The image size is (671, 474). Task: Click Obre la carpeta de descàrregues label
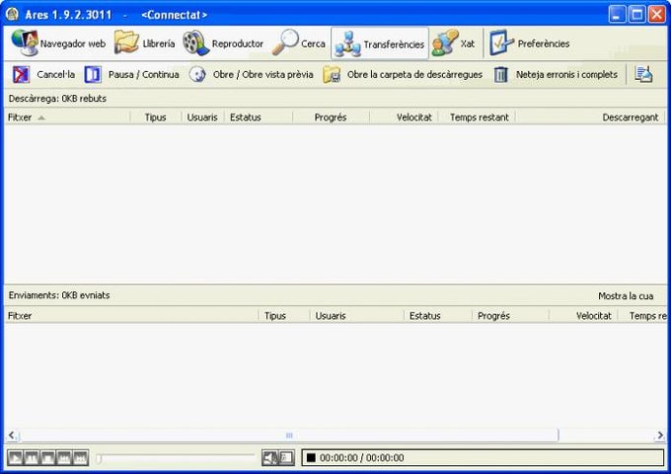pos(414,74)
